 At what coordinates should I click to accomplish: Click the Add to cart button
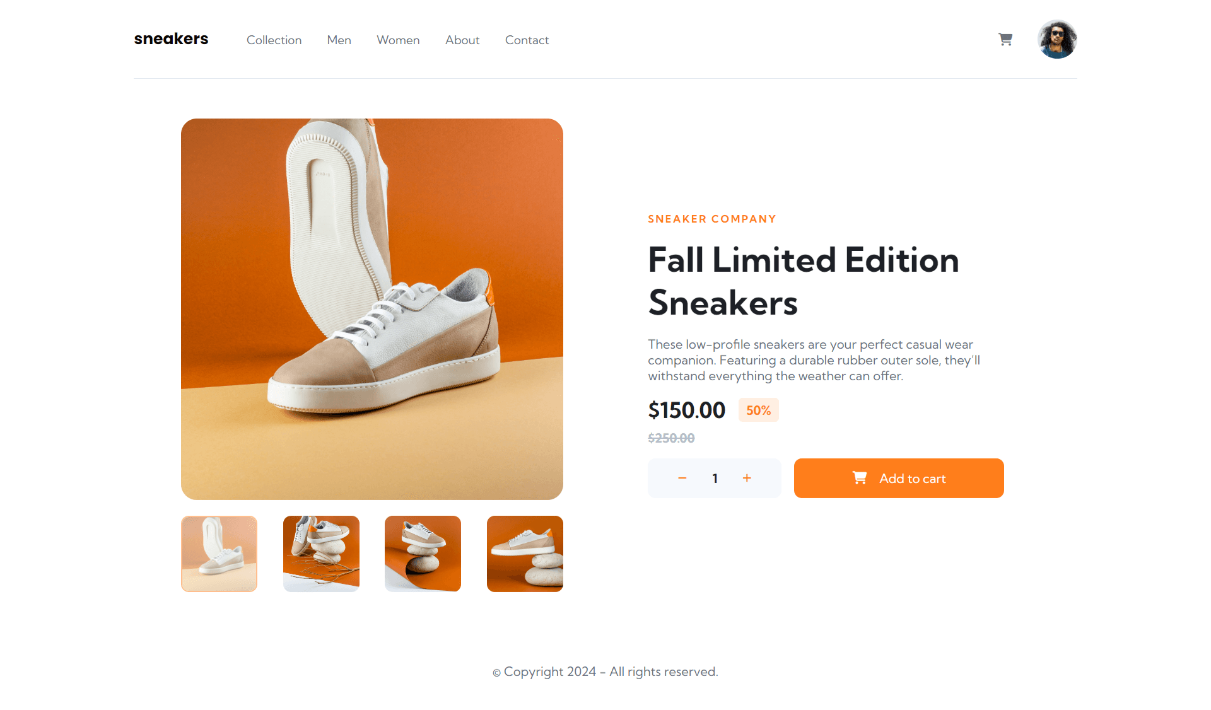coord(899,478)
